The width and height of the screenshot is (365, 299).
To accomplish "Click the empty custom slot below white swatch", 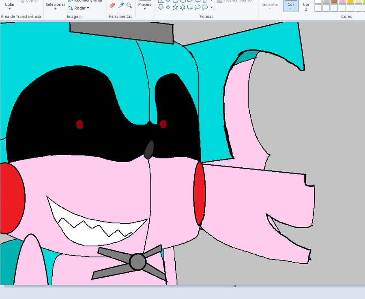I will 318,8.
